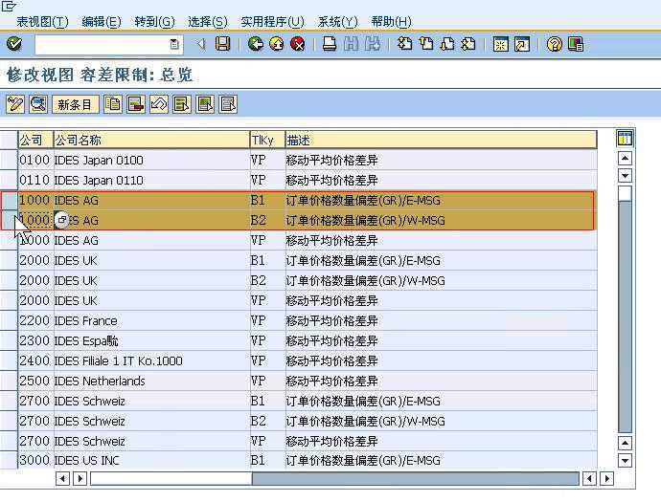Click the Save disk icon
This screenshot has height=502, width=661.
223,44
